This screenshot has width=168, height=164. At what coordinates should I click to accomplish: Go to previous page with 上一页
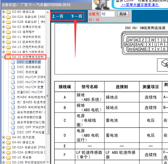coord(58,16)
